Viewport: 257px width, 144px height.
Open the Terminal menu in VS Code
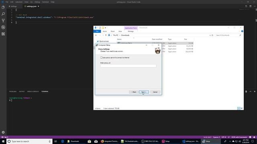pyautogui.click(x=45, y=2)
